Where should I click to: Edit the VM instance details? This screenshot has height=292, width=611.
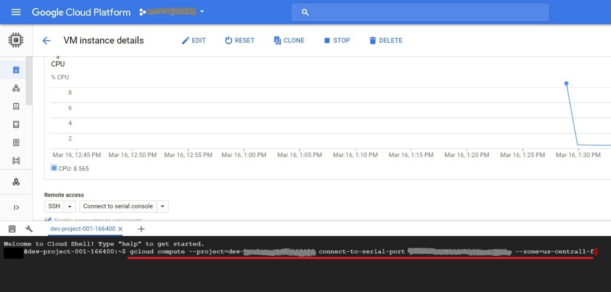tap(194, 40)
